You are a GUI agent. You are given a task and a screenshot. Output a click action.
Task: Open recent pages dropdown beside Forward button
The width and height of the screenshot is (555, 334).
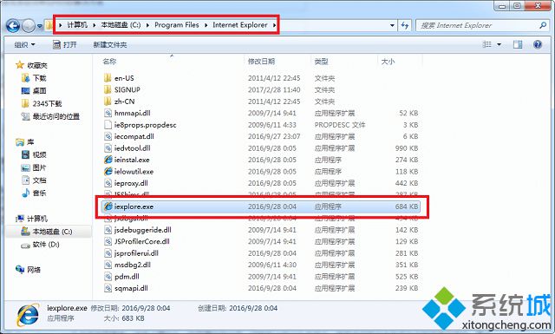(39, 26)
